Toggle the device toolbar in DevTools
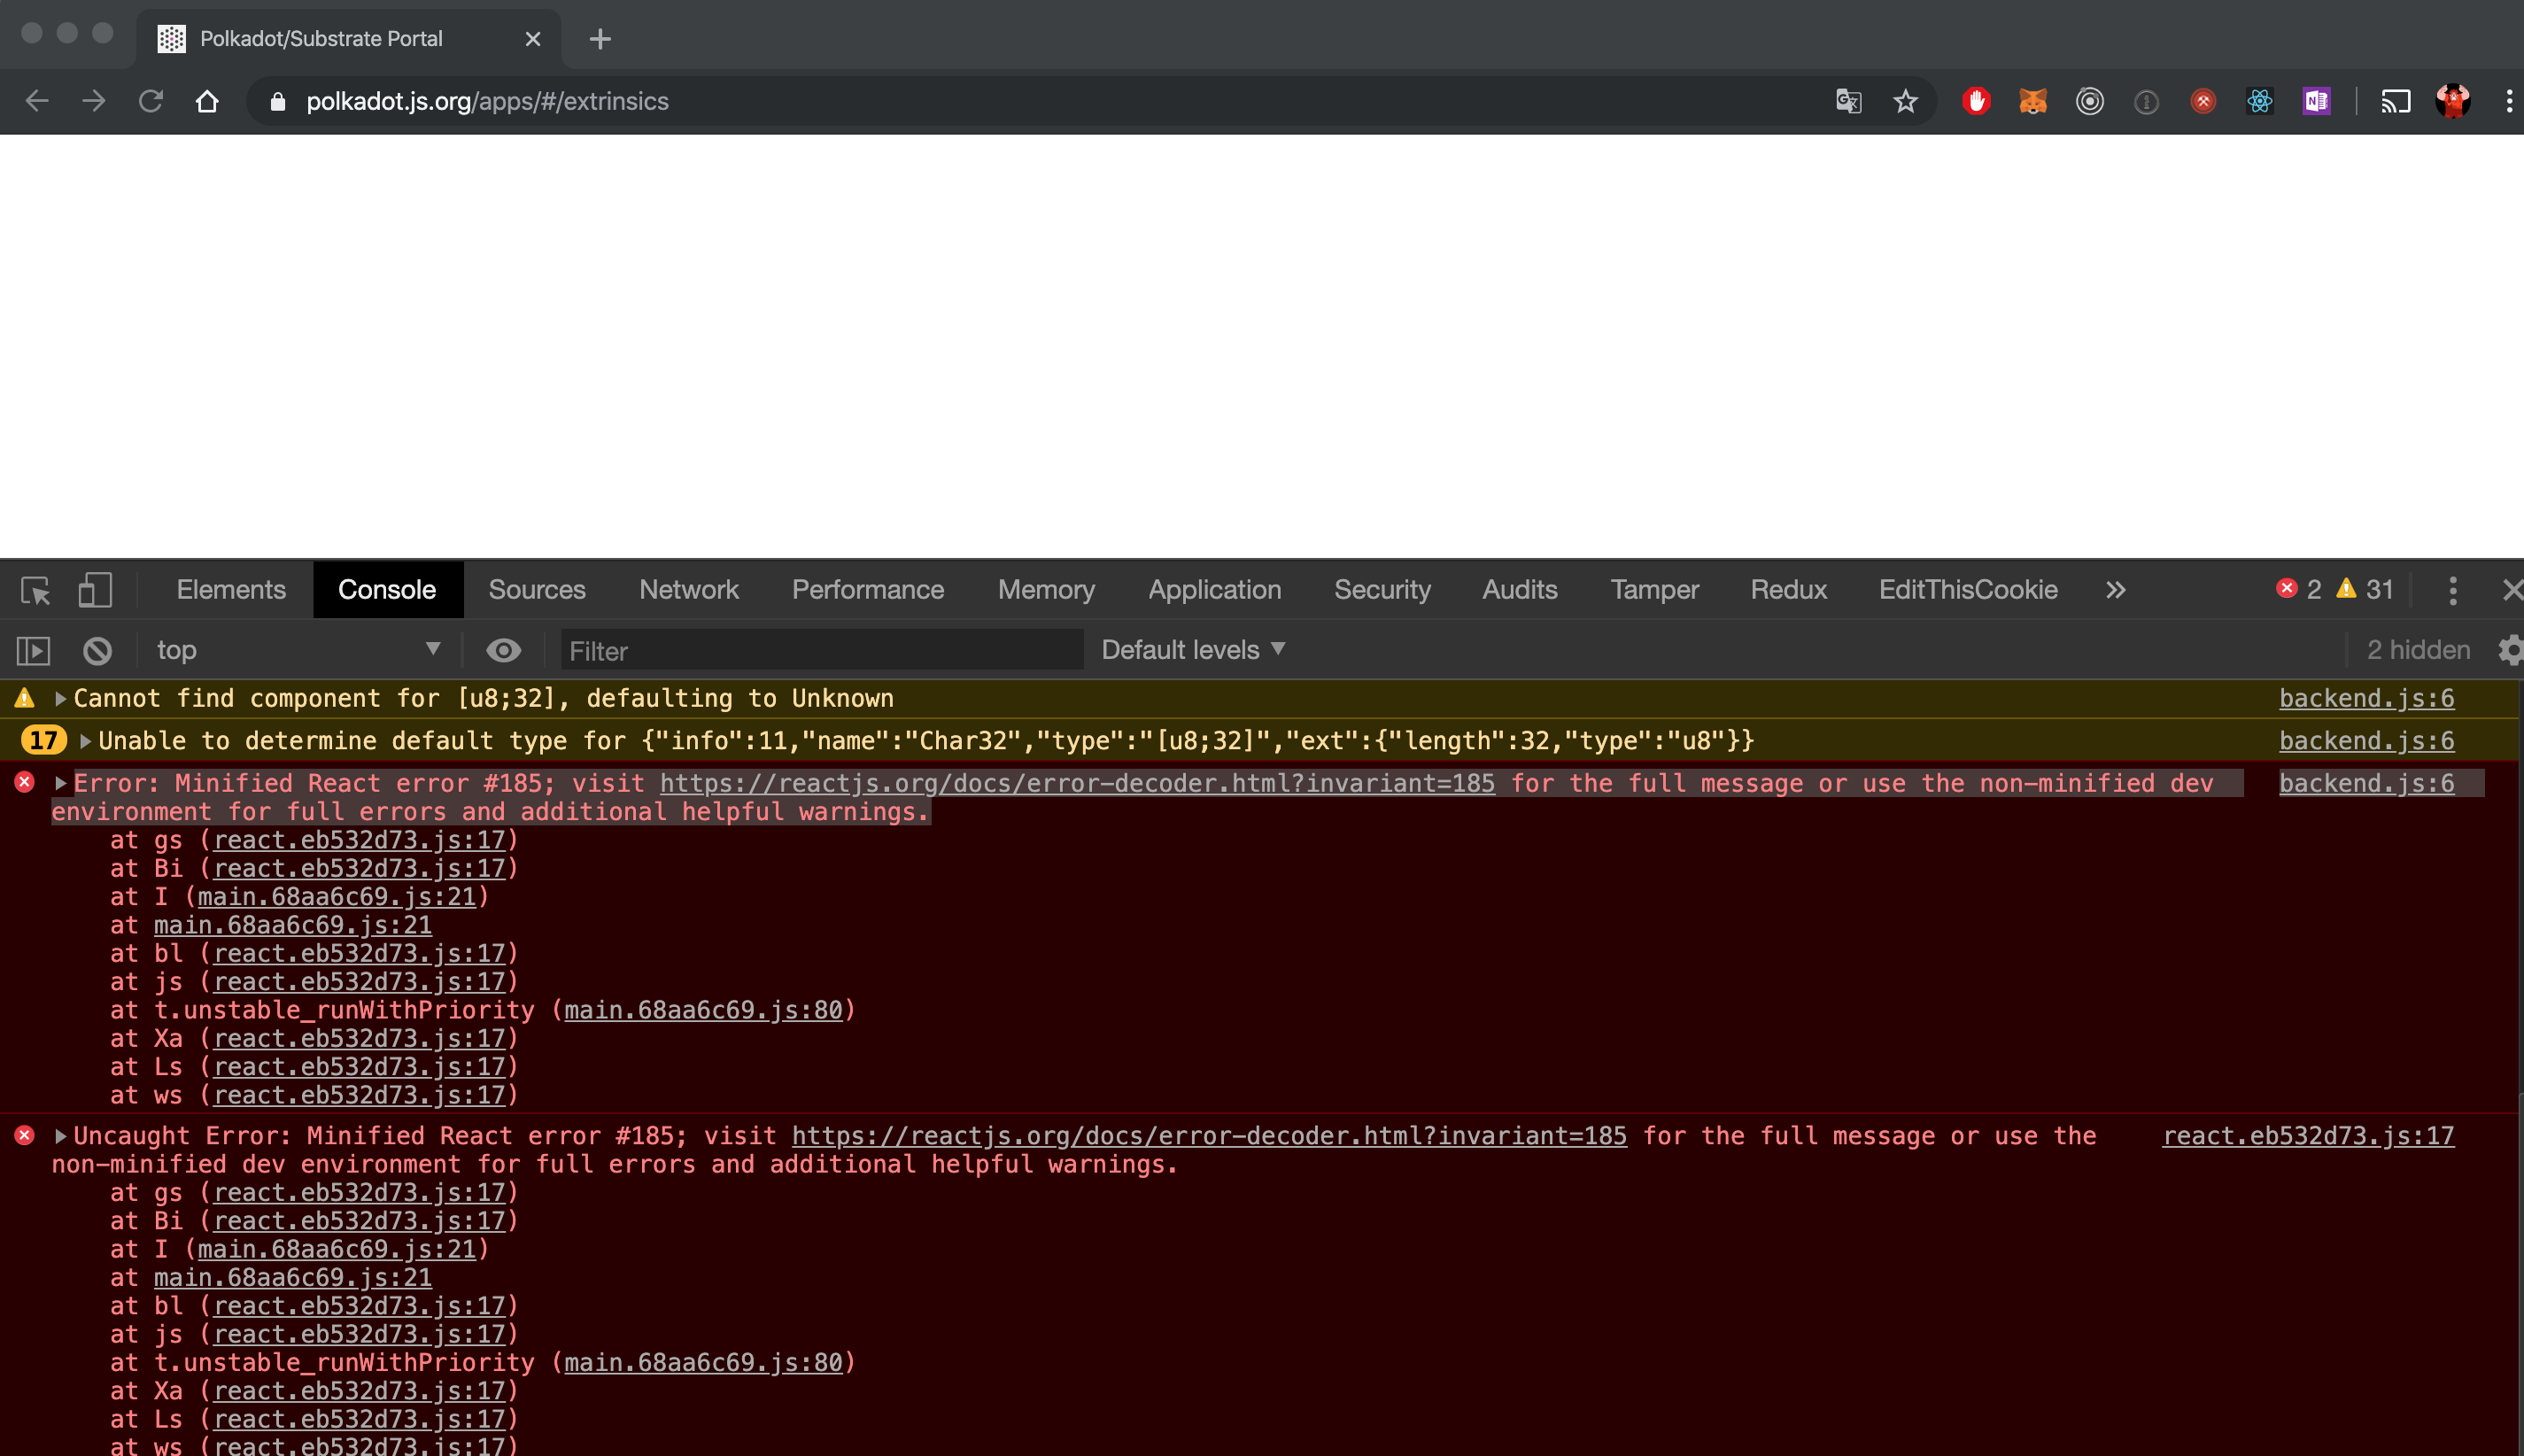 point(95,590)
